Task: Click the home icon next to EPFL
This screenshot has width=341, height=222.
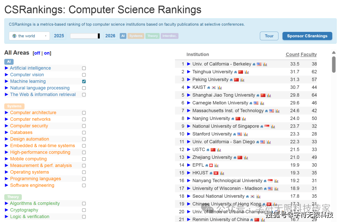Action: 206,165
